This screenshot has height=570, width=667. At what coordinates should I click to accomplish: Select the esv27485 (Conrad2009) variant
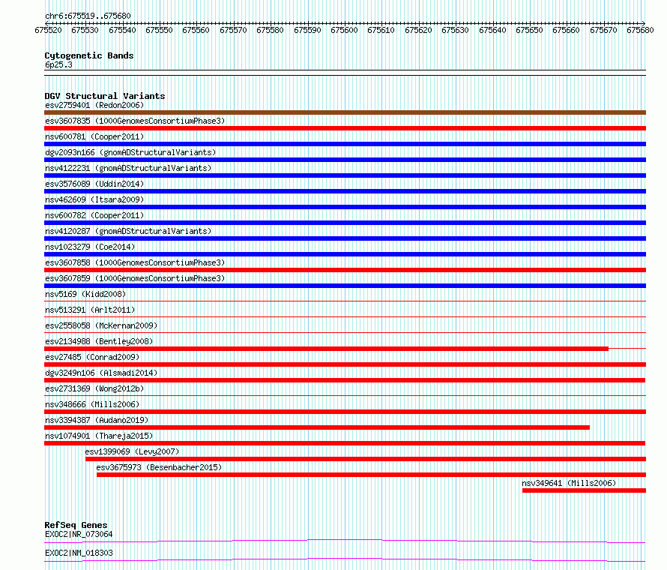pos(345,364)
